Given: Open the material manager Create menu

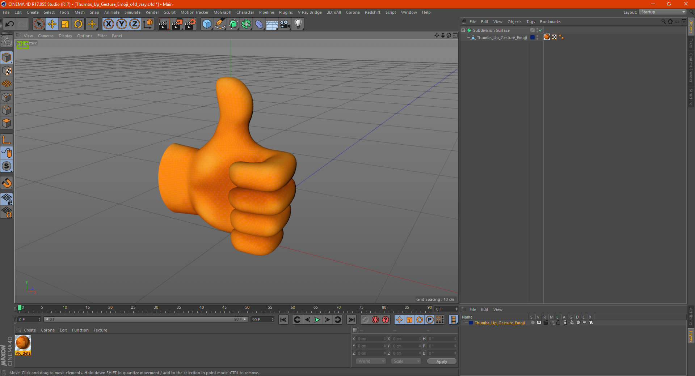Looking at the screenshot, I should 30,330.
